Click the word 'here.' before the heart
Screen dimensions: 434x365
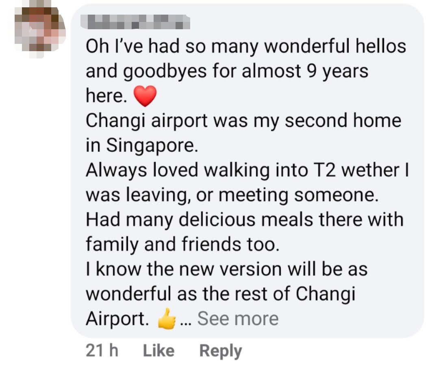point(106,96)
